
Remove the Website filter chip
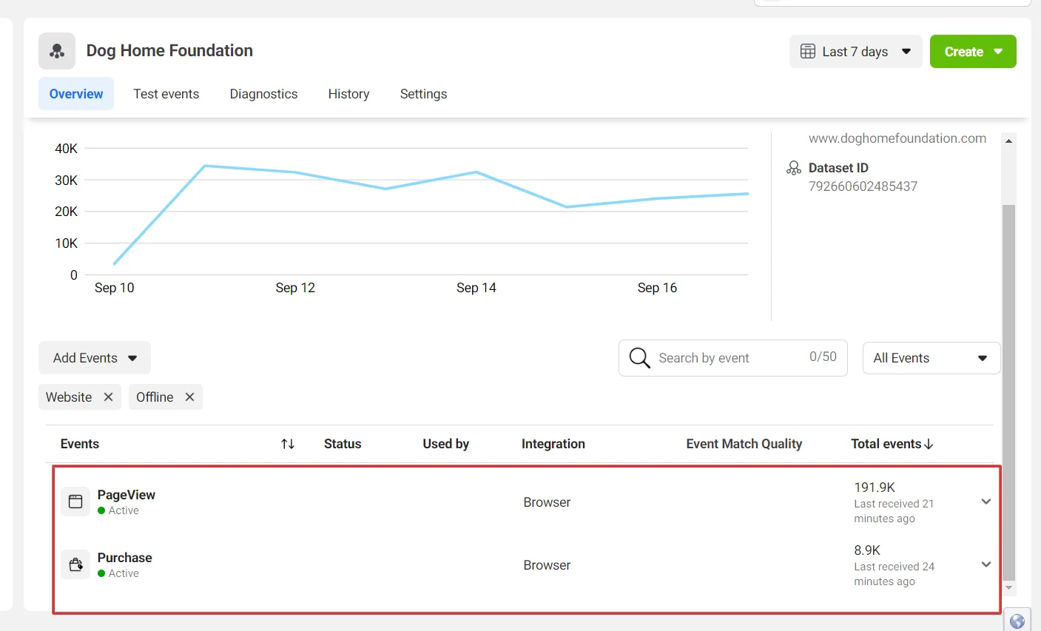coord(108,397)
